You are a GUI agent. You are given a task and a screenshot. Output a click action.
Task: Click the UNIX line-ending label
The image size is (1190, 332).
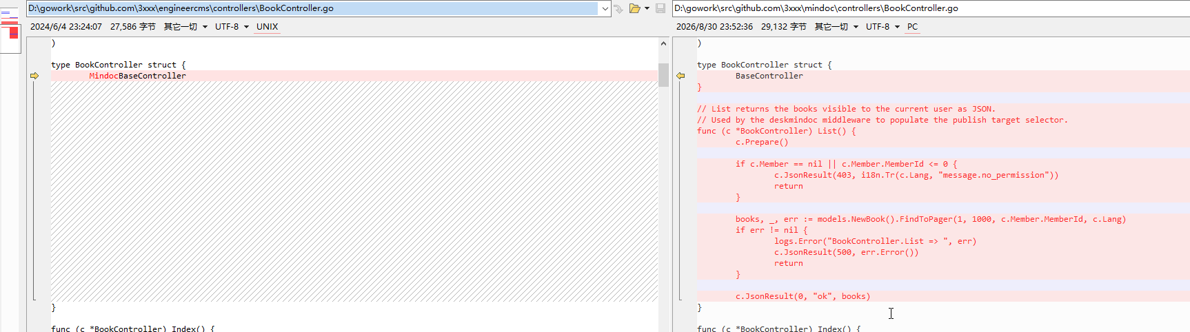point(268,27)
